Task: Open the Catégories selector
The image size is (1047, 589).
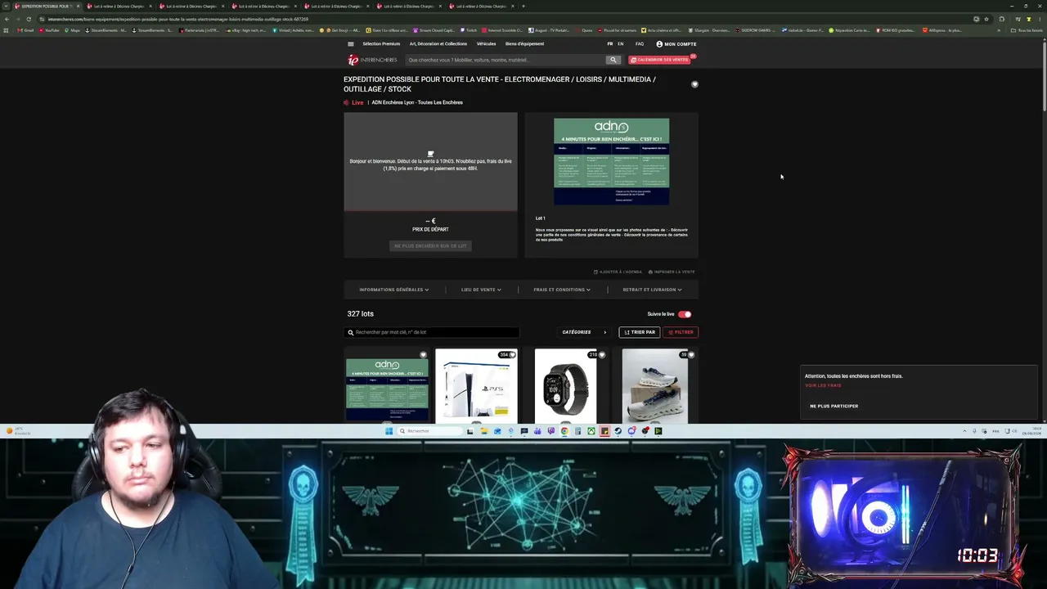Action: click(x=584, y=332)
